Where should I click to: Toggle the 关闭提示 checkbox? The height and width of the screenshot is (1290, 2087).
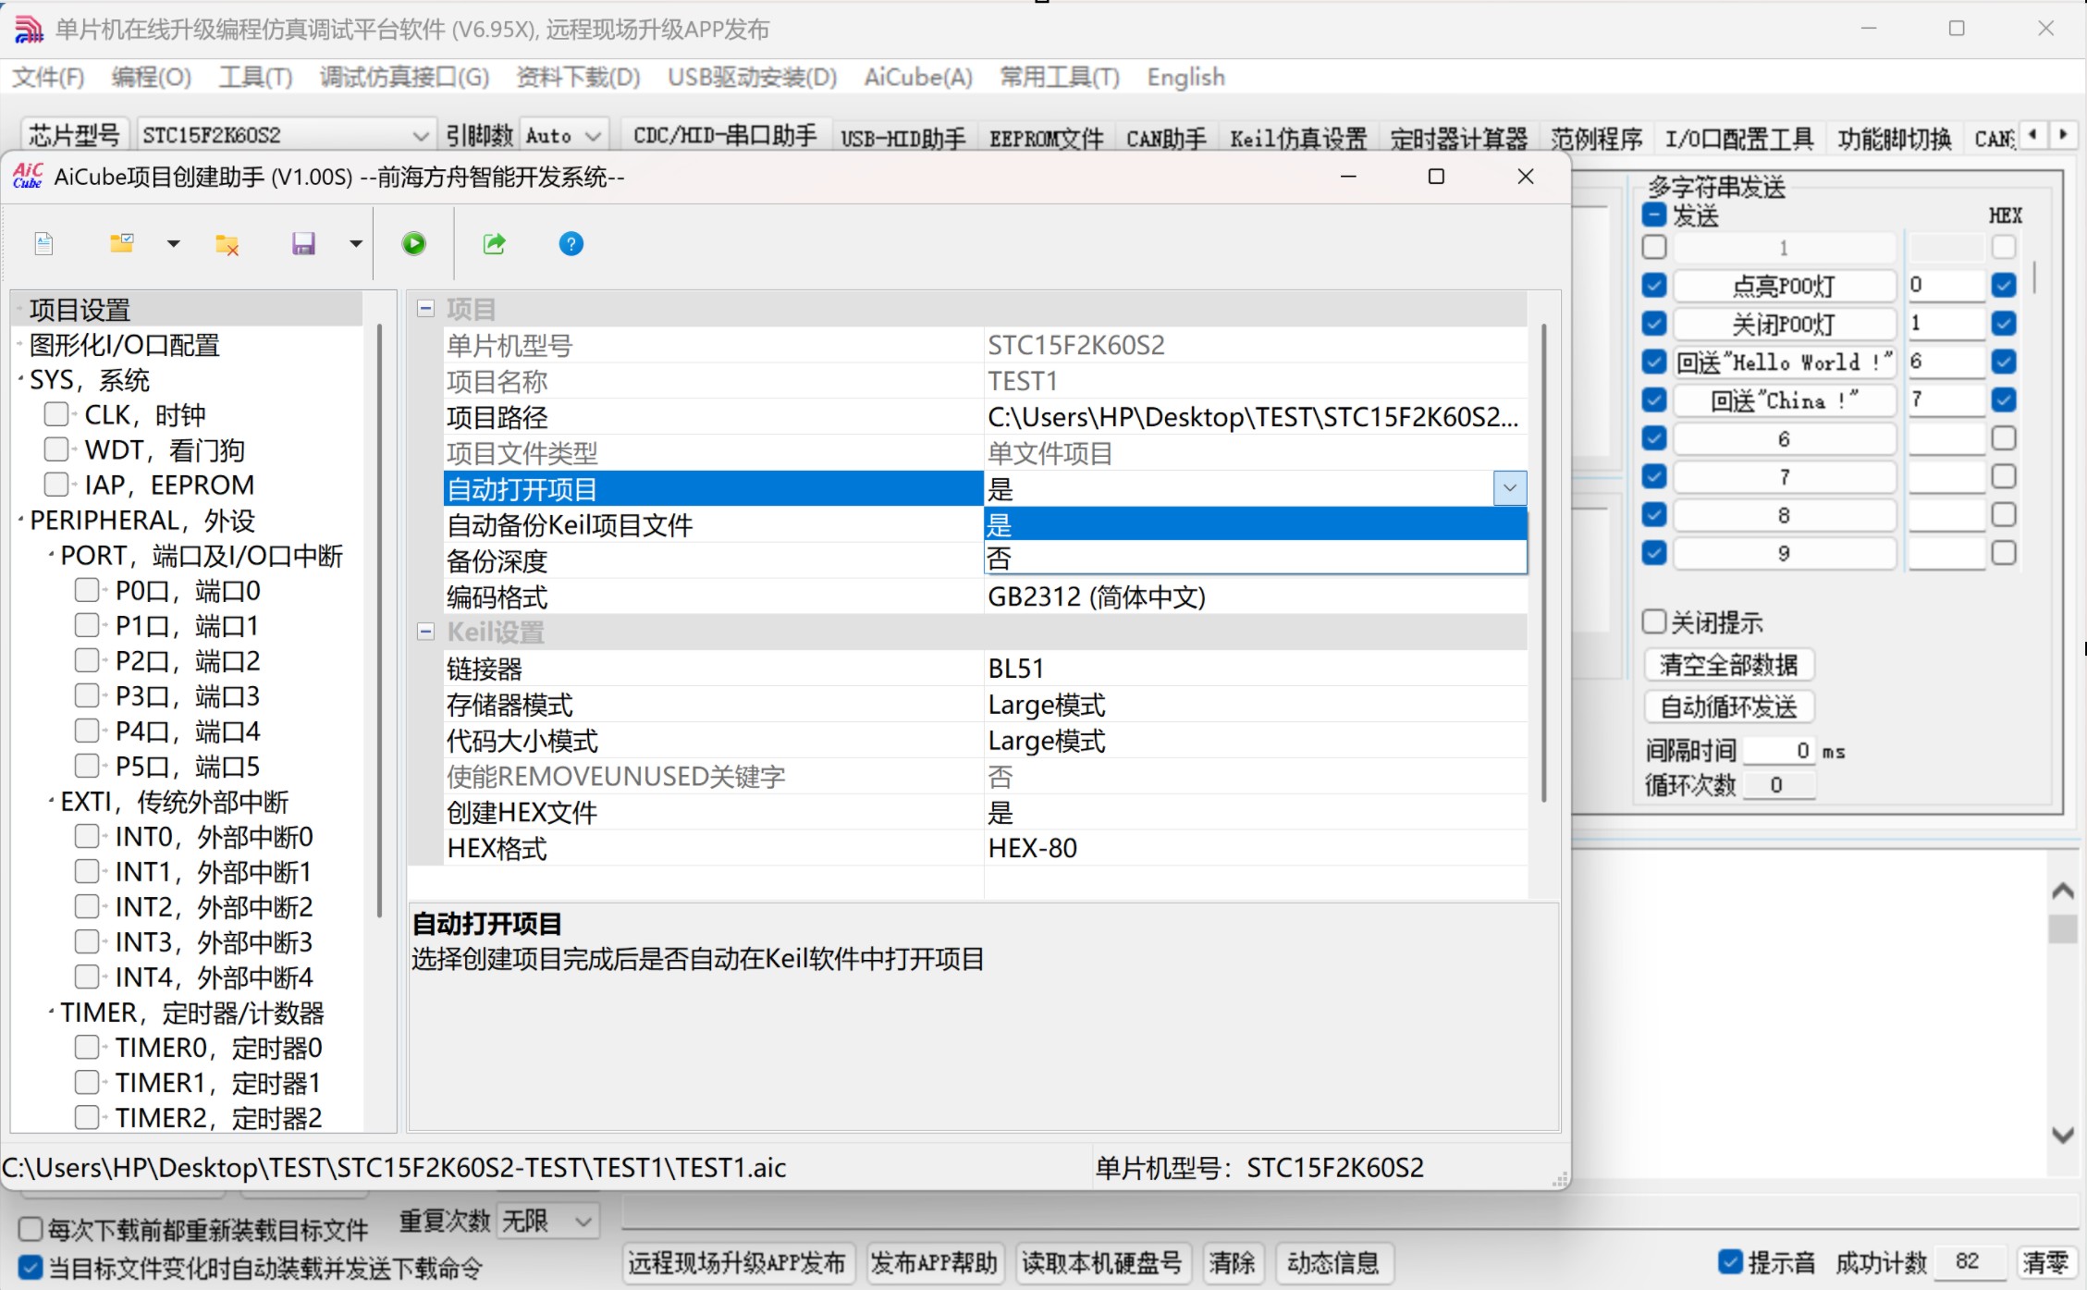point(1654,621)
